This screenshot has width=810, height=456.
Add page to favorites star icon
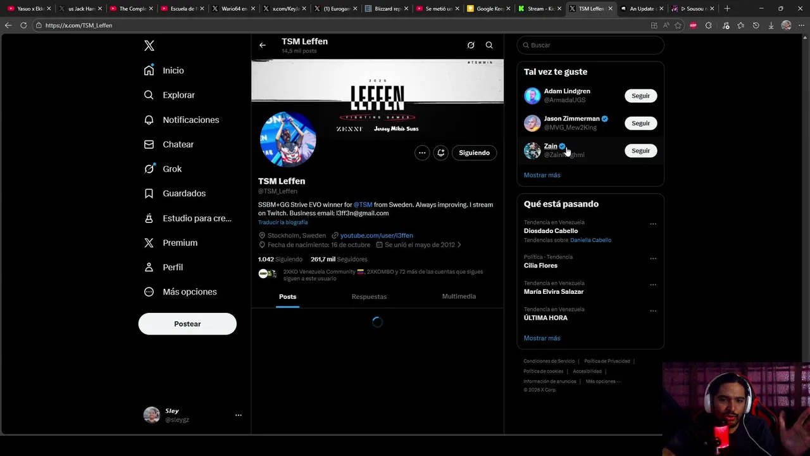(x=678, y=25)
